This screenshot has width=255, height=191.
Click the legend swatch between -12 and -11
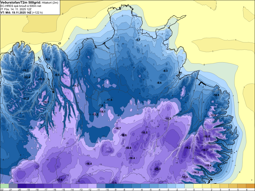92,186
